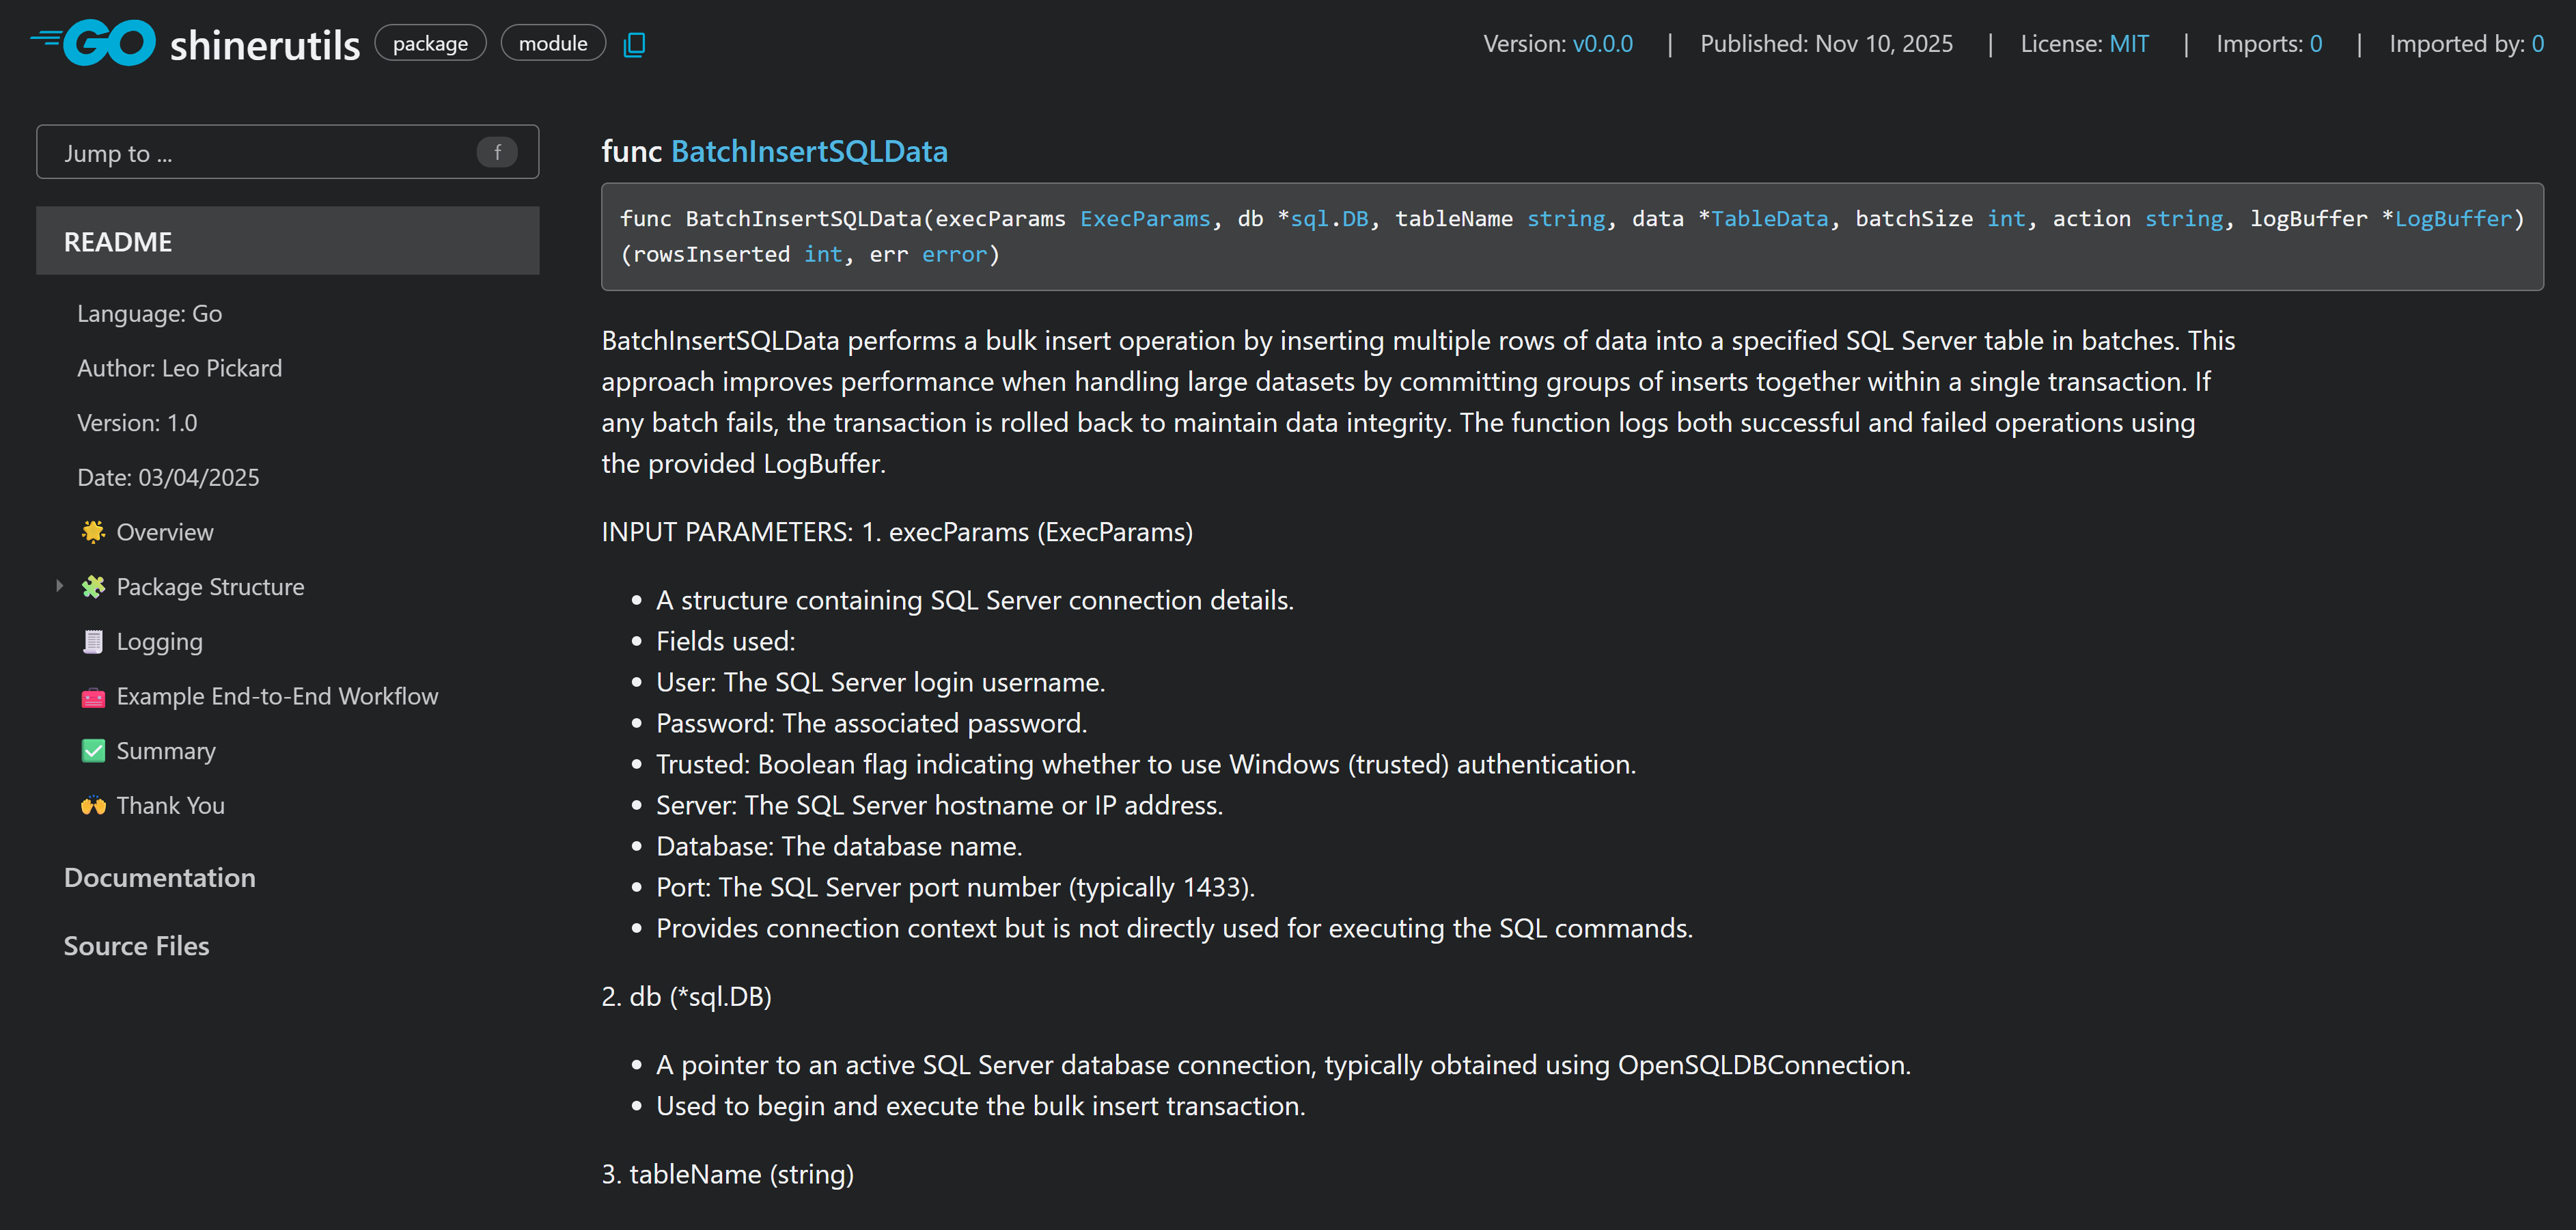Click the toolbox icon beside Example Workflow

93,697
